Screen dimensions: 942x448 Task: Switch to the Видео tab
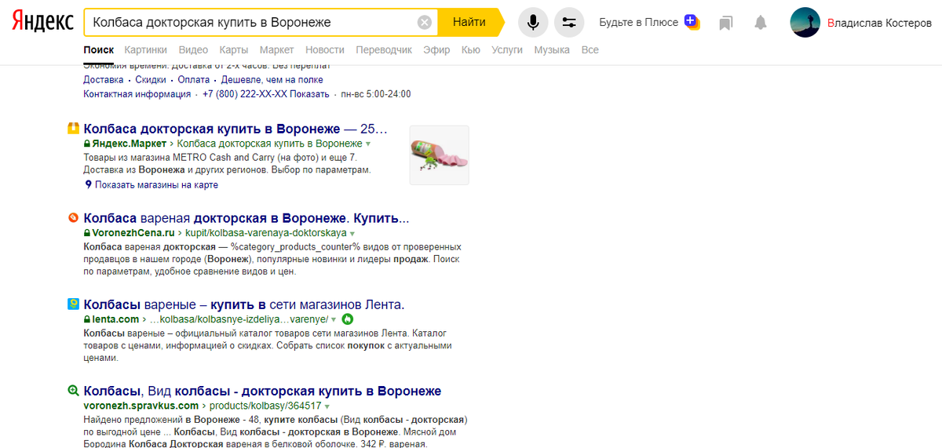pos(193,49)
